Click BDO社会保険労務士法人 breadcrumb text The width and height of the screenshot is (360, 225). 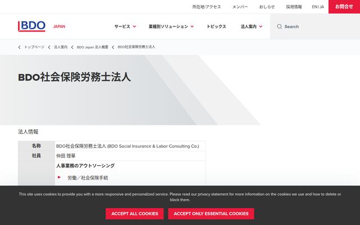pos(136,47)
